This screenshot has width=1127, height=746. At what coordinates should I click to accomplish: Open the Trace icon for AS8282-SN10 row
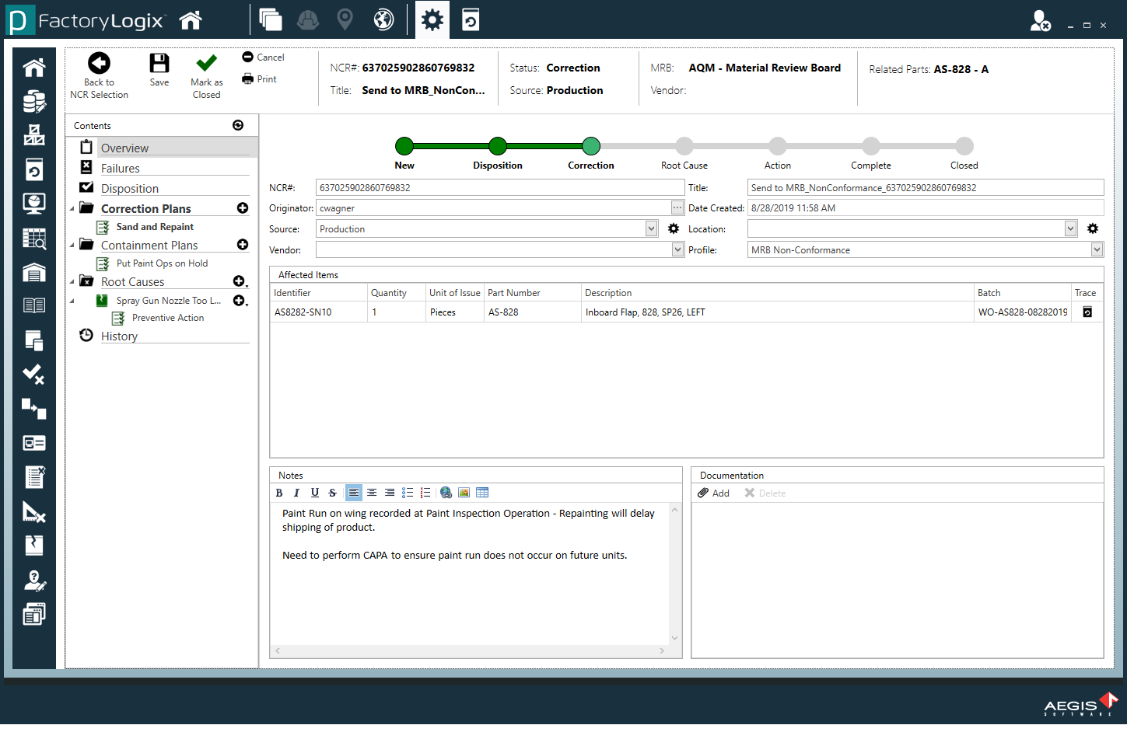[x=1087, y=312]
